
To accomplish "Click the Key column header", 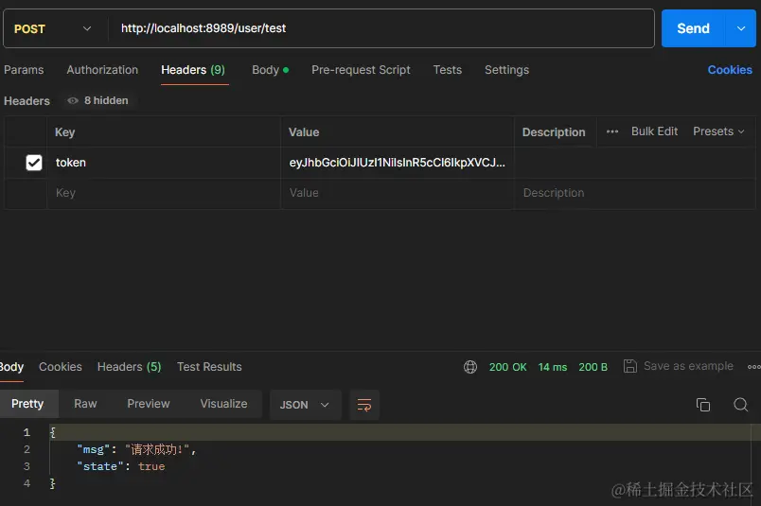I will pos(64,132).
